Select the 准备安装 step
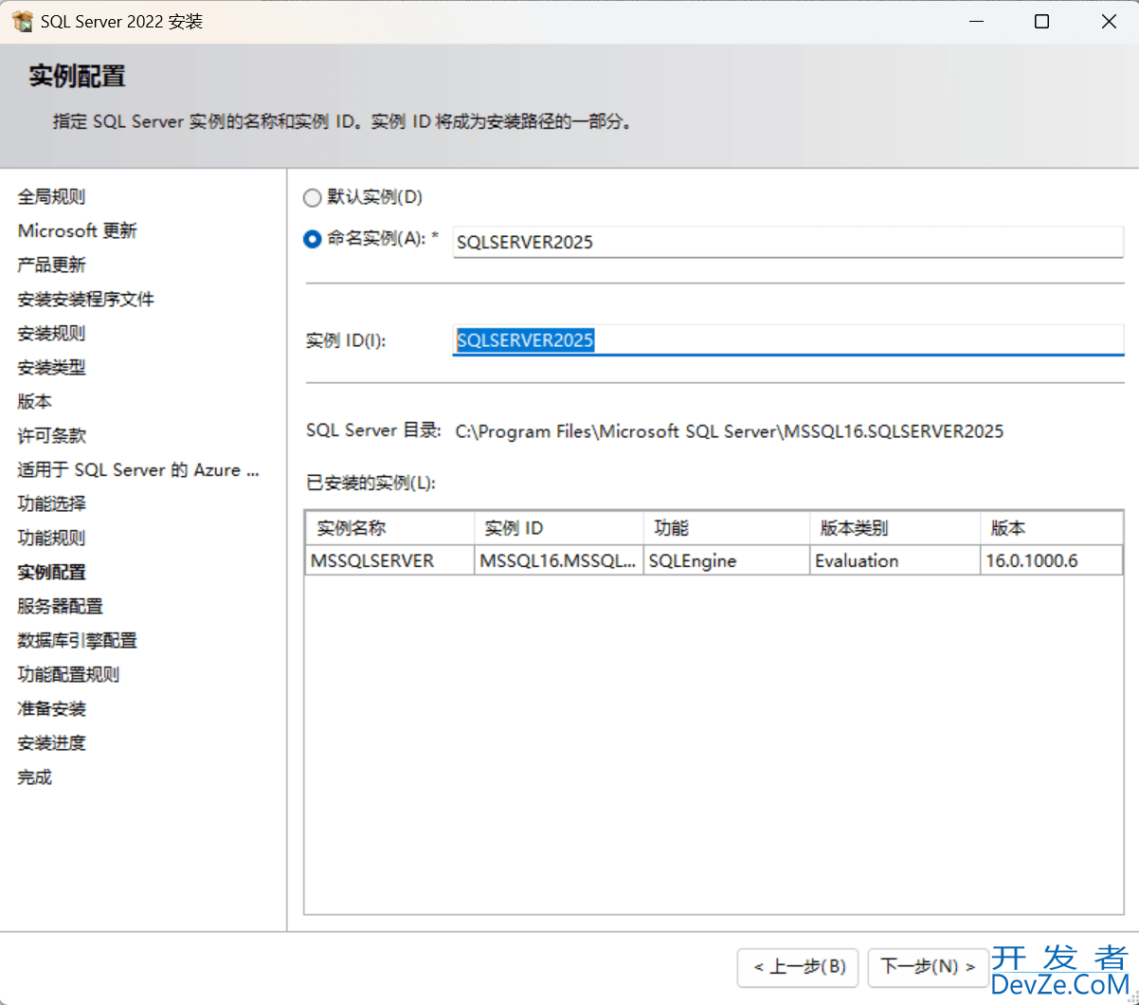This screenshot has width=1139, height=1005. point(51,708)
